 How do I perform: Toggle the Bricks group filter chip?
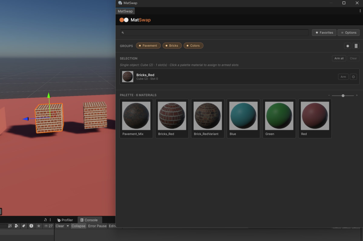[x=172, y=46]
